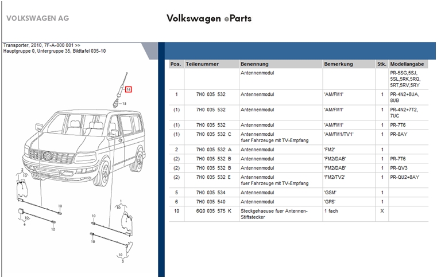
Task: Select part number 7H0 035 532 E
Action: coord(214,177)
